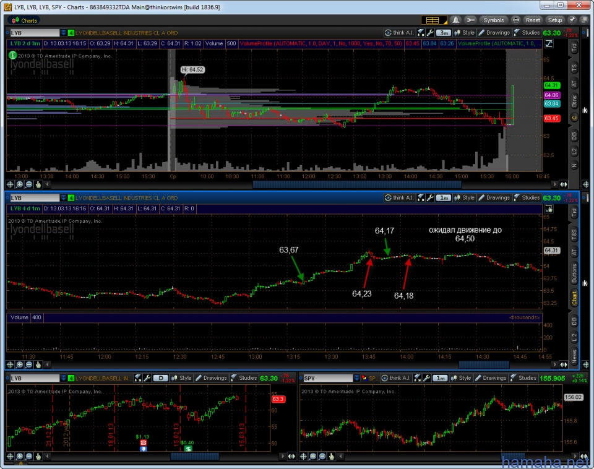Click the daily LYB chart scrollbar thumb
This screenshot has height=469, width=594.
coord(194,456)
